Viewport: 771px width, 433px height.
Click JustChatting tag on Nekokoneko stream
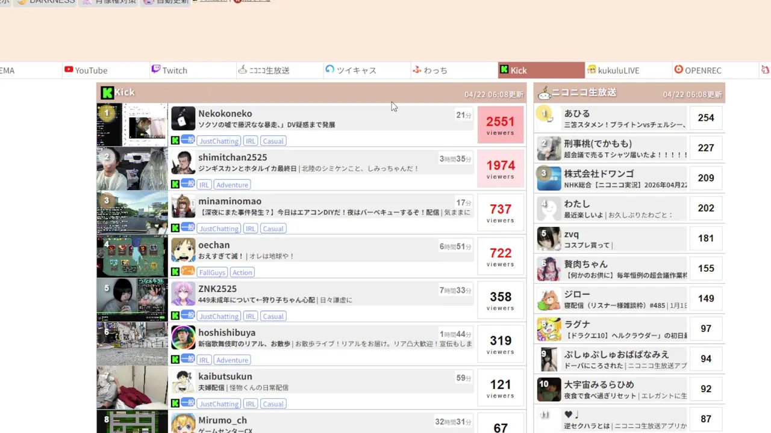coord(219,141)
